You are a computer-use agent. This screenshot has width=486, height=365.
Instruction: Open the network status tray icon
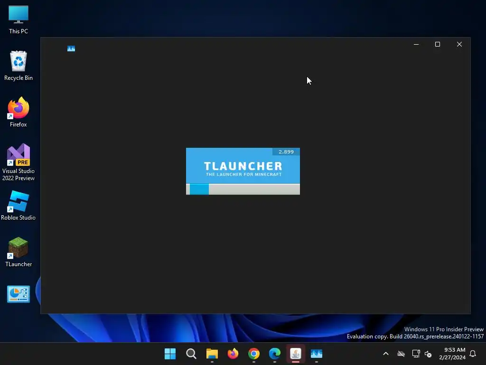[416, 354]
